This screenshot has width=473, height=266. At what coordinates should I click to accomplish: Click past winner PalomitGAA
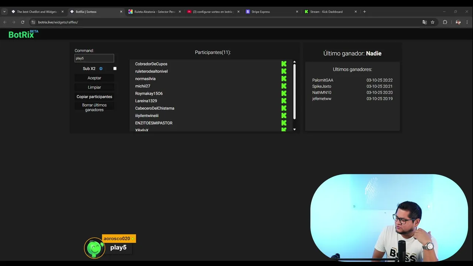[x=323, y=80]
